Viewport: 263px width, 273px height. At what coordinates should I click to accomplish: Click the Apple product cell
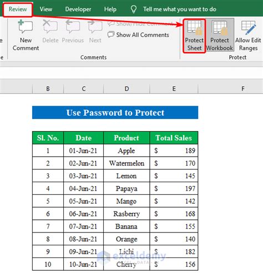127,151
